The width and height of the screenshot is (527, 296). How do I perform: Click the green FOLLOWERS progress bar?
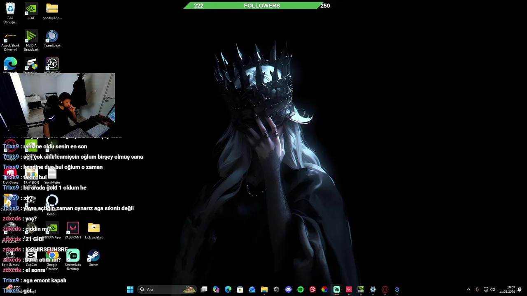pos(257,6)
